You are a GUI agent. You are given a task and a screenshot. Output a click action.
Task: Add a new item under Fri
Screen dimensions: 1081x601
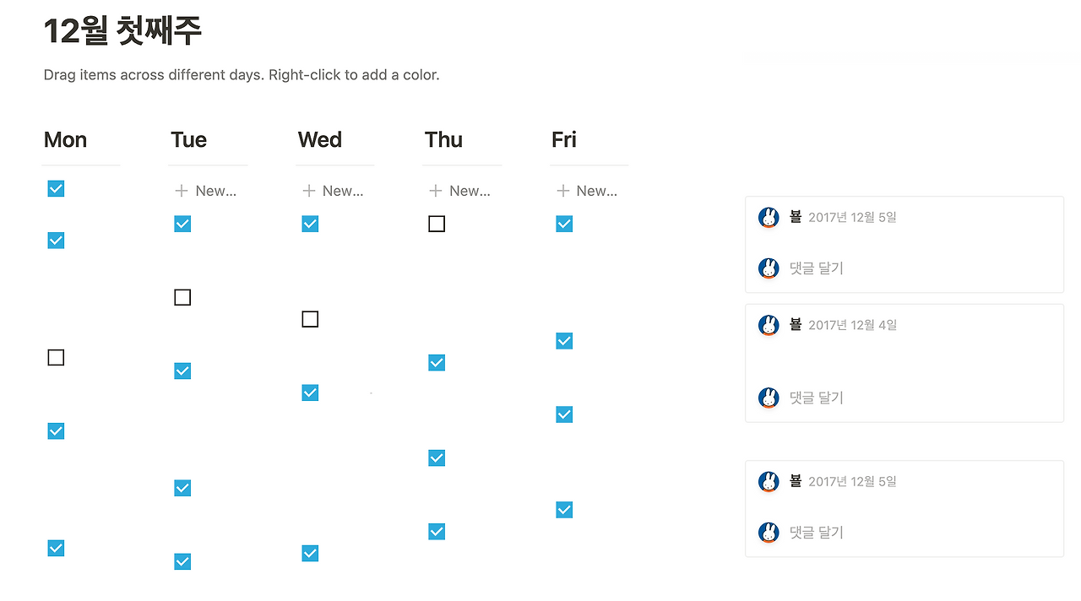coord(587,191)
